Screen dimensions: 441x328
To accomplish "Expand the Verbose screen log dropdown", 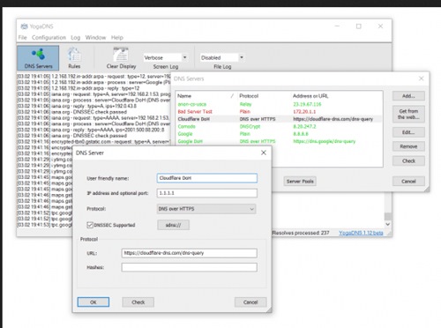I will pyautogui.click(x=184, y=57).
